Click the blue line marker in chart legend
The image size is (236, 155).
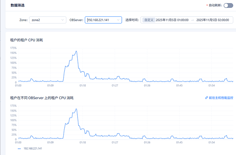19,149
